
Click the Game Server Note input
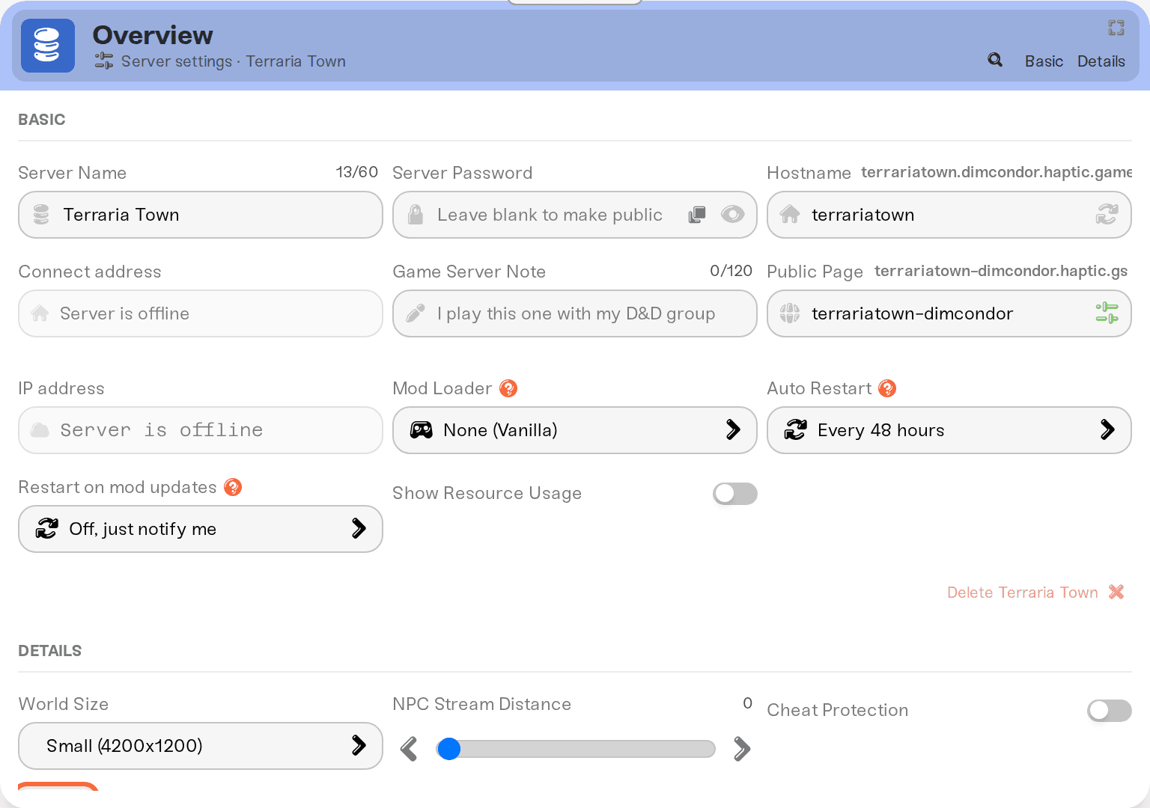[x=575, y=313]
